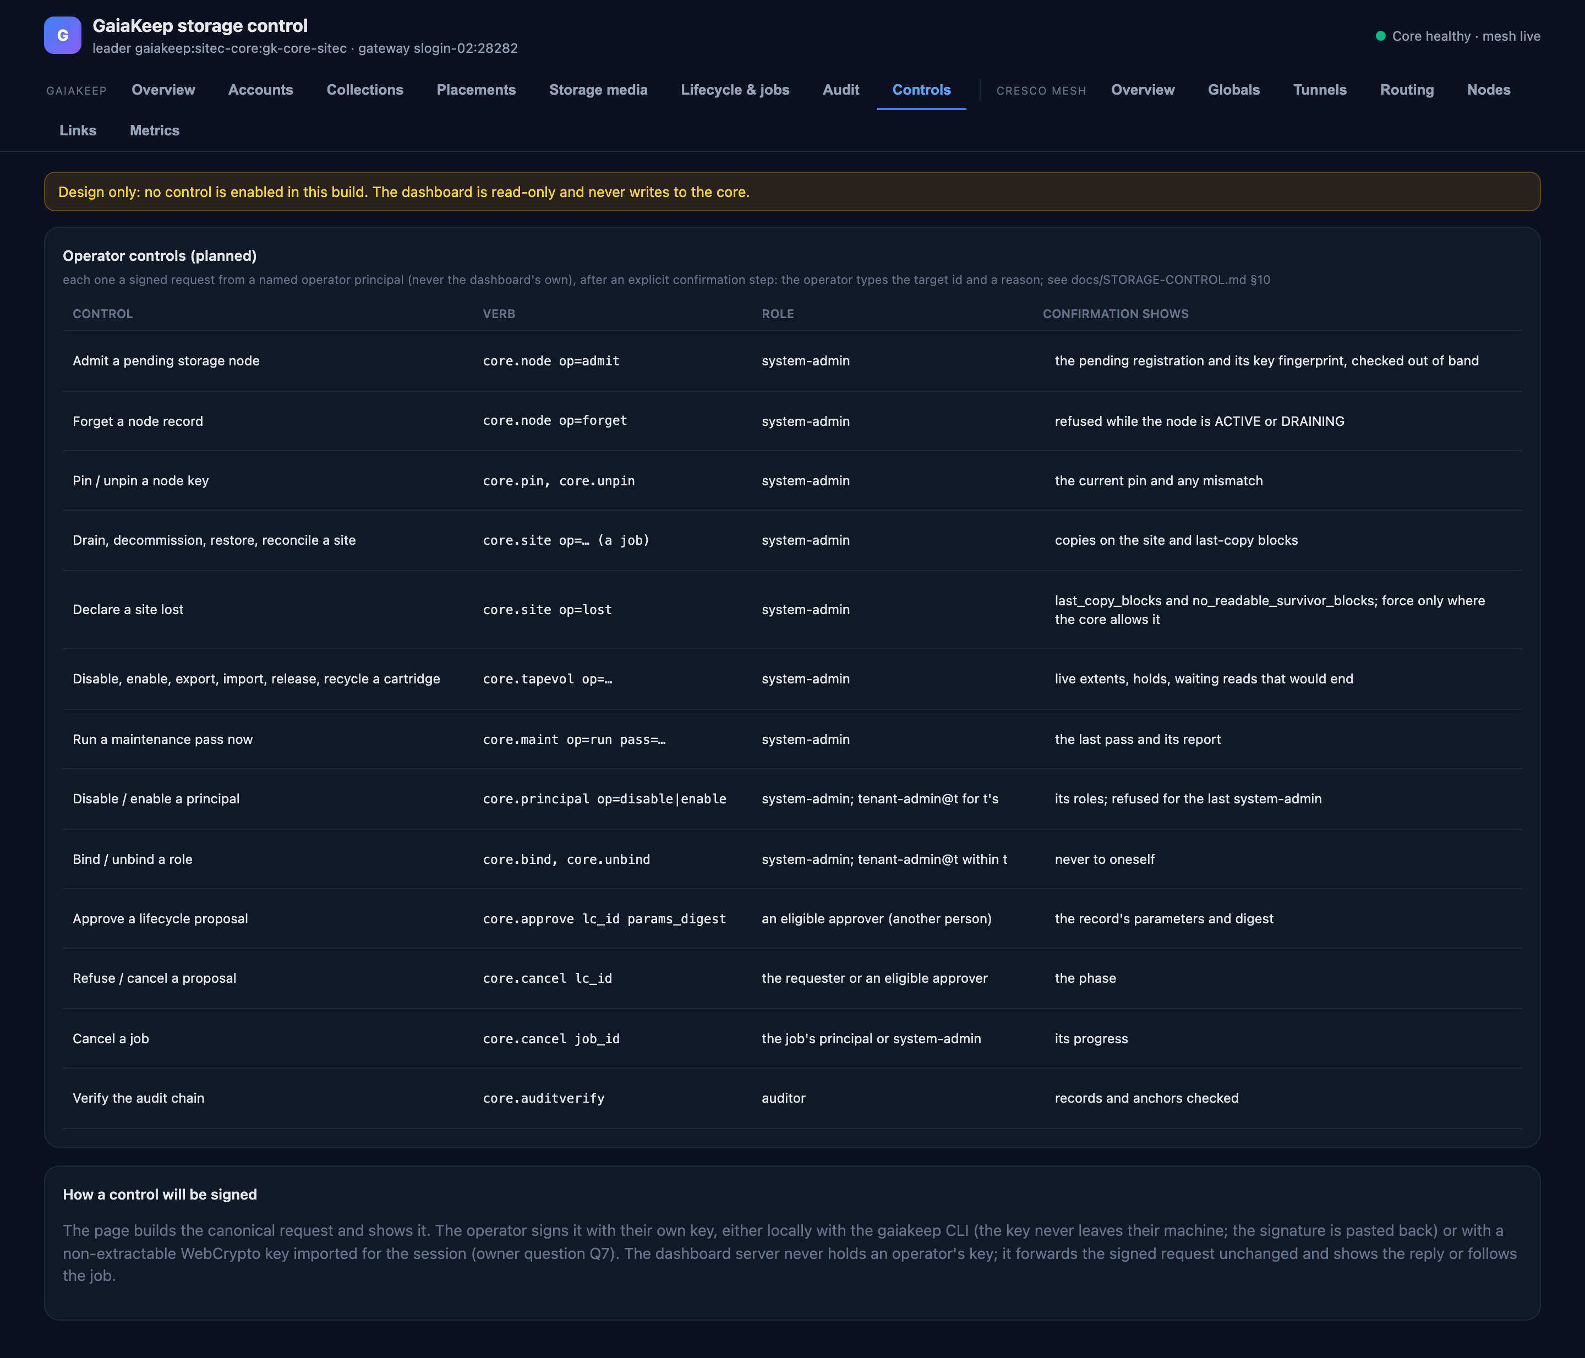Click the CONTROL column header
The width and height of the screenshot is (1585, 1358).
(x=102, y=314)
